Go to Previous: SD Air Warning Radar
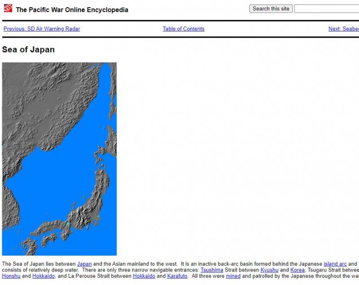Viewport: 359px width, 285px height. point(42,29)
